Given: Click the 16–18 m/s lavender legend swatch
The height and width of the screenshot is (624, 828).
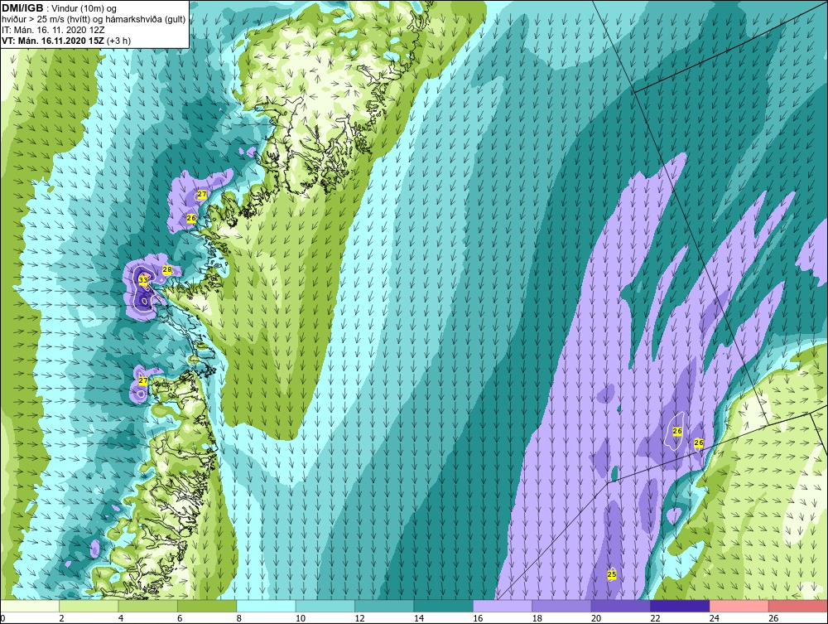Looking at the screenshot, I should [x=503, y=606].
